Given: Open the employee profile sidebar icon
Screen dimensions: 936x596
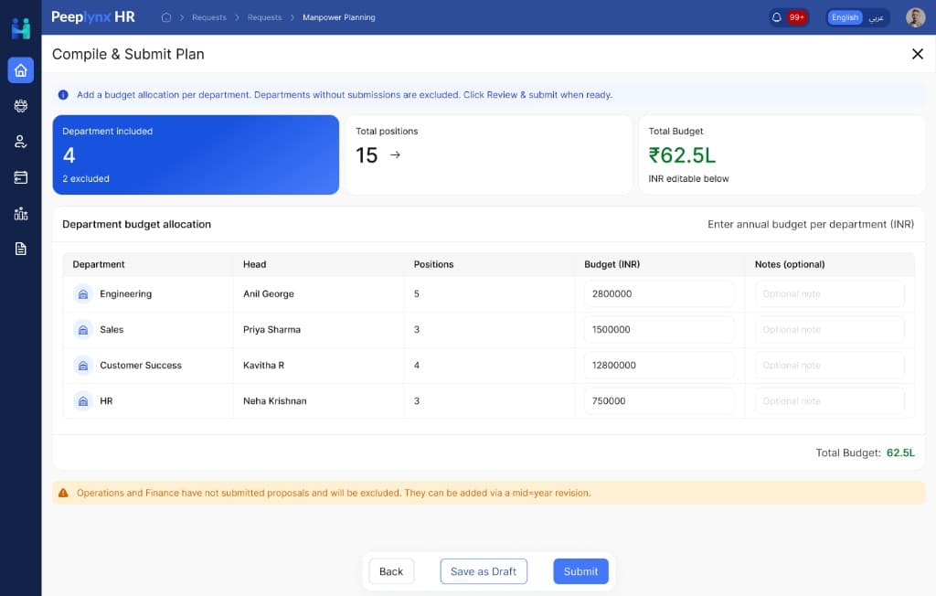Looking at the screenshot, I should pyautogui.click(x=21, y=142).
